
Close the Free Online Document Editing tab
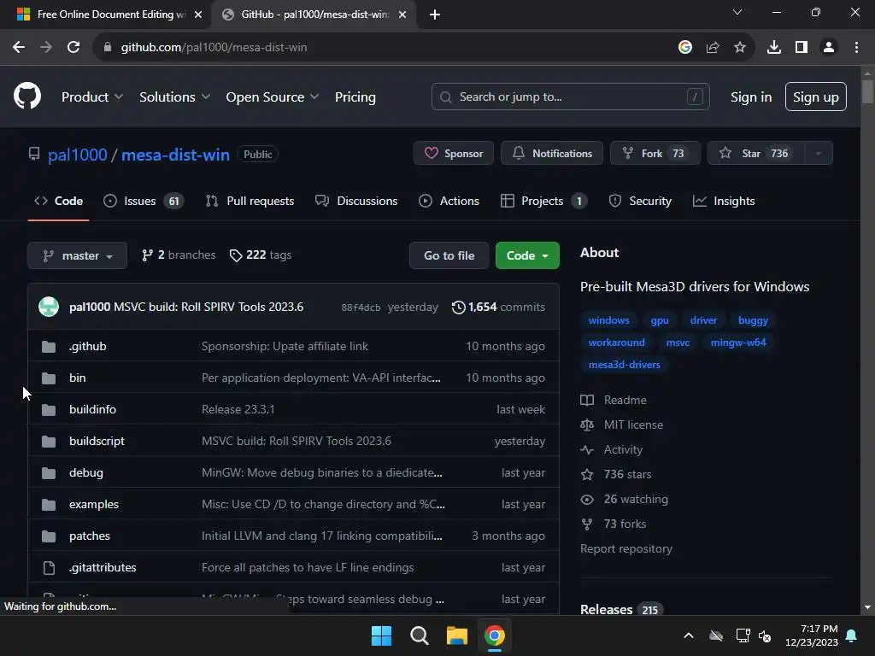click(198, 15)
